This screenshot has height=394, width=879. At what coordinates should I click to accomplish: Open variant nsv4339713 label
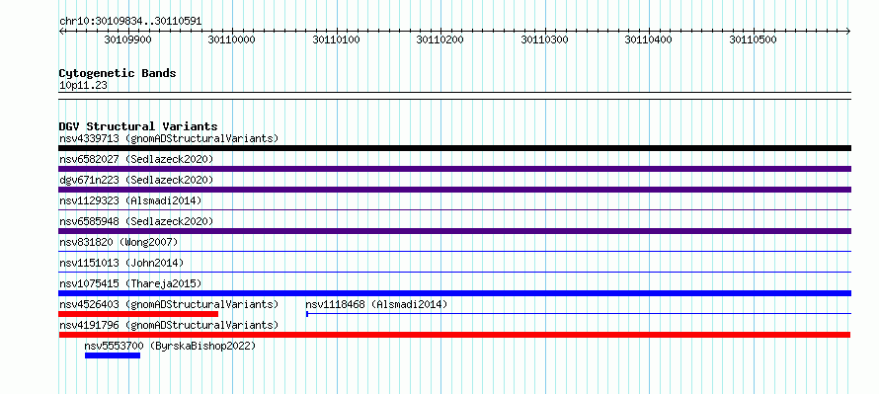click(x=169, y=138)
